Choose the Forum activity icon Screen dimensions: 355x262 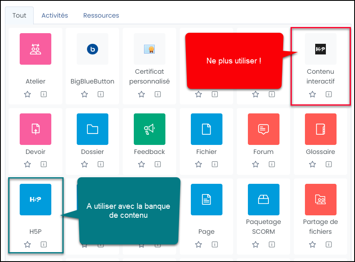[x=264, y=129]
